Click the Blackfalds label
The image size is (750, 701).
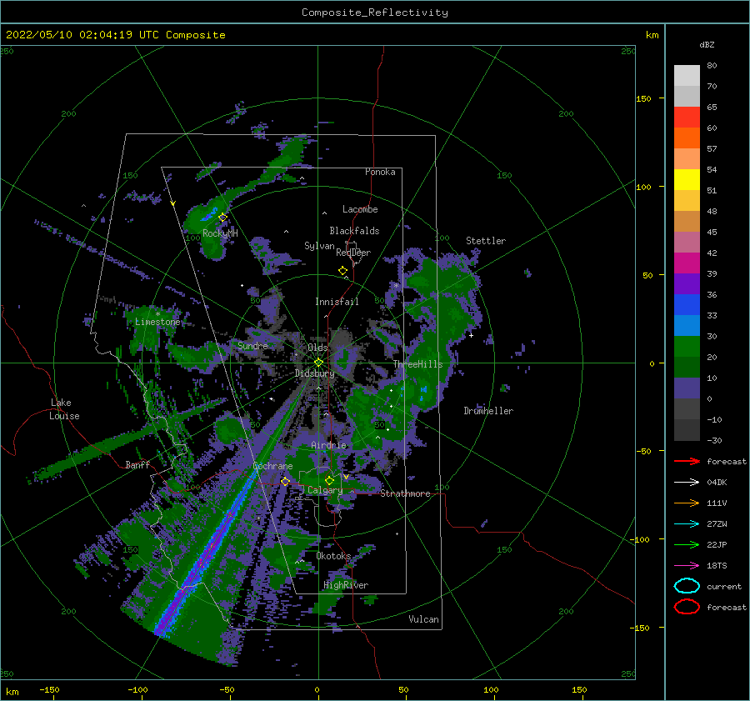point(354,231)
